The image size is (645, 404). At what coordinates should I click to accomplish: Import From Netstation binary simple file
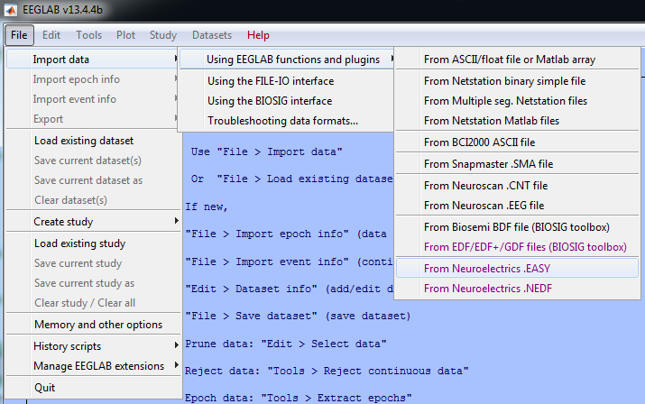tap(517, 81)
